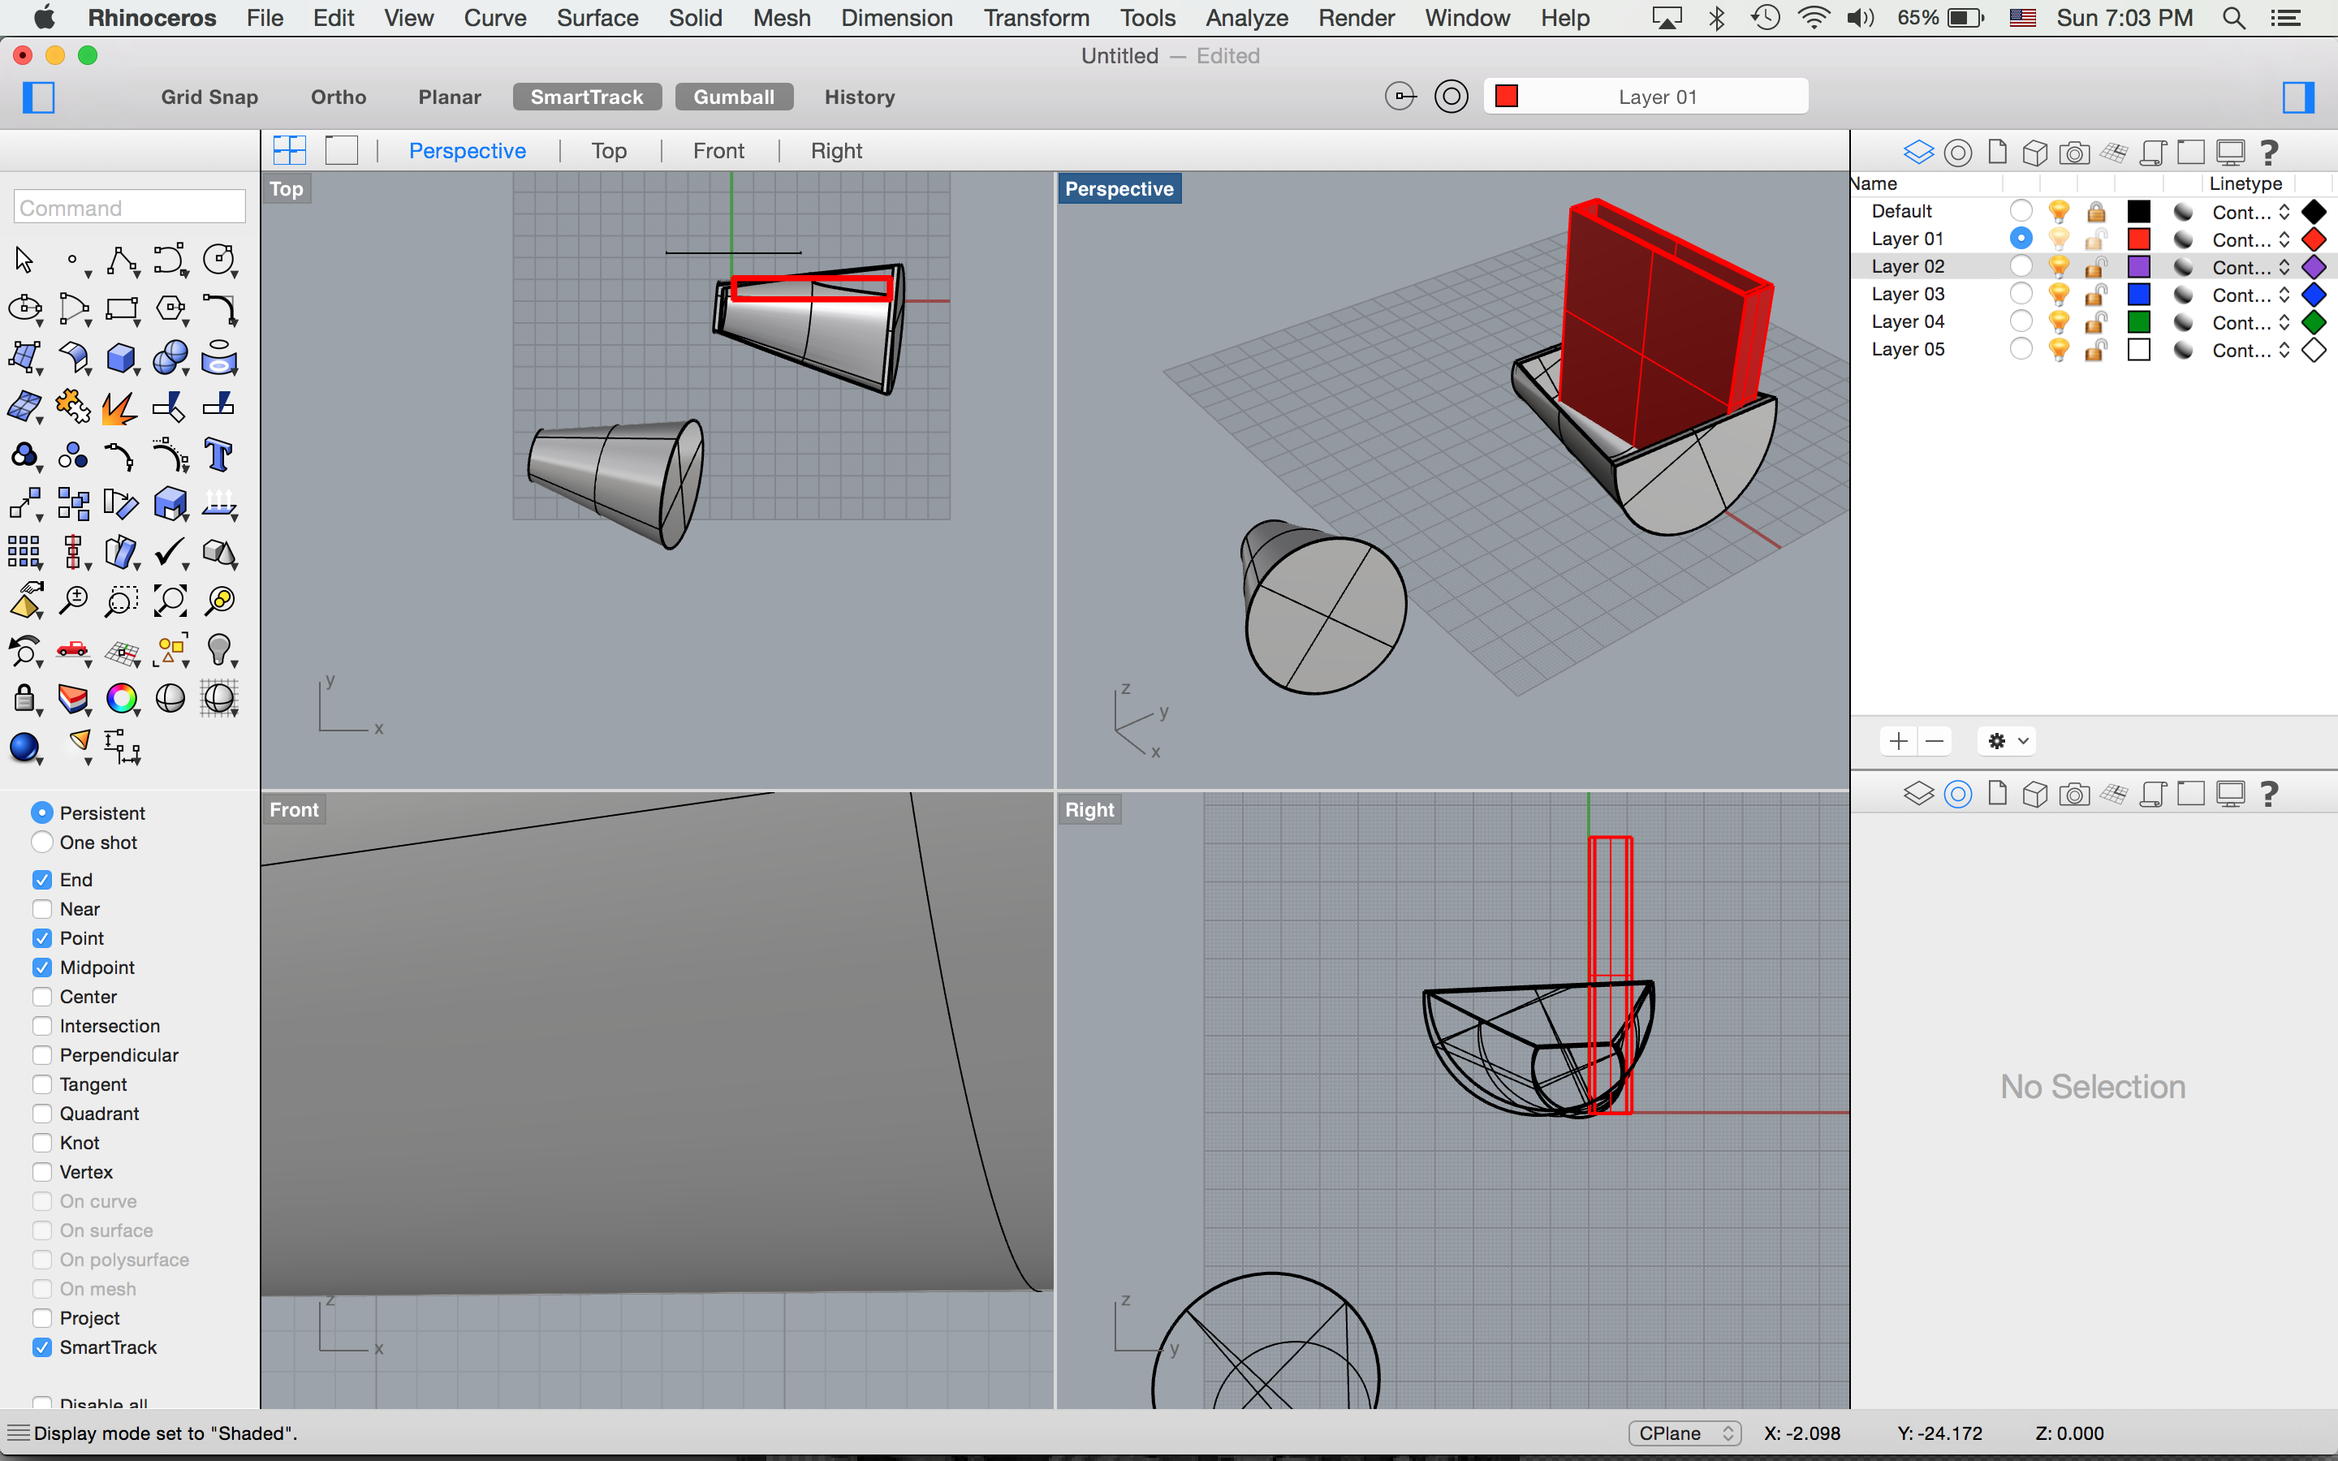Click the four-viewport layout icon
The width and height of the screenshot is (2338, 1461).
(290, 151)
